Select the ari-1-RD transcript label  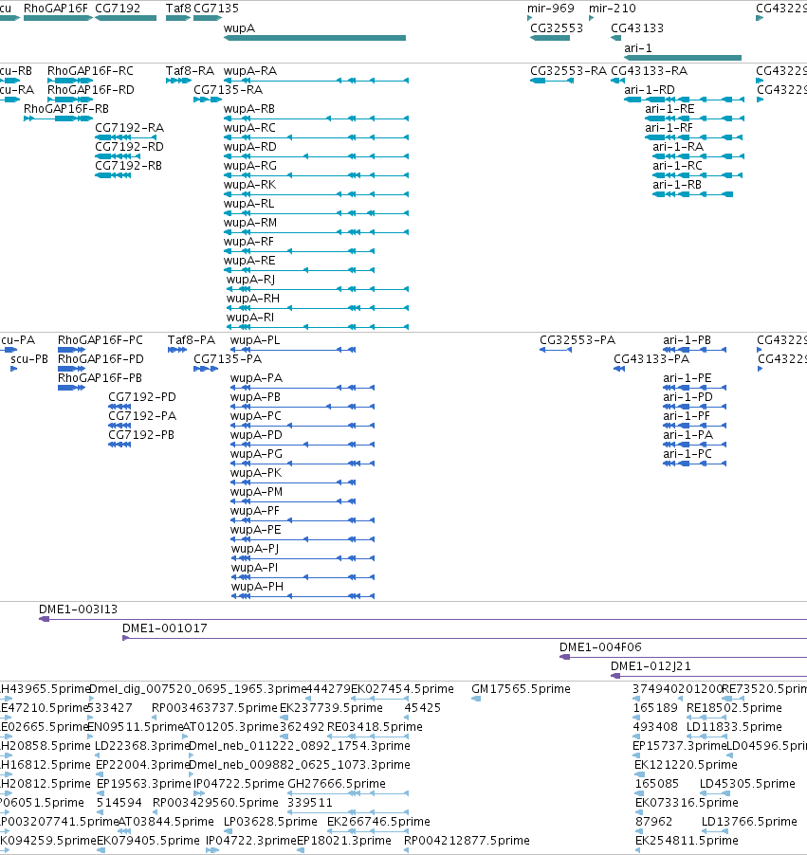(650, 89)
